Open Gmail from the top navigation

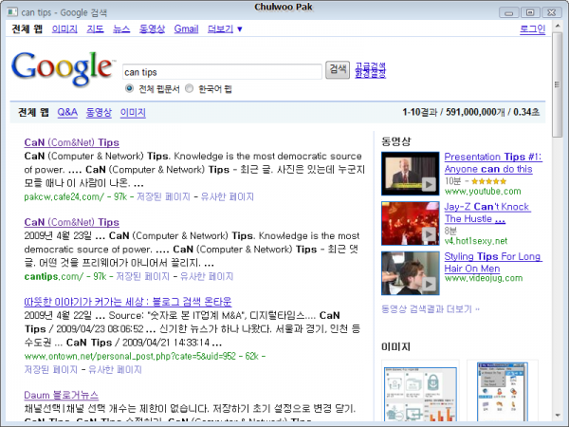(x=186, y=28)
